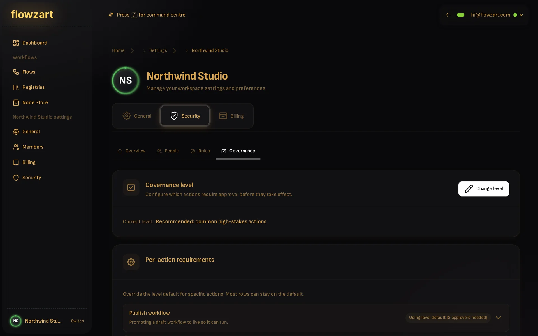538x336 pixels.
Task: Expand the Publish workflow row chevron
Action: [x=498, y=318]
